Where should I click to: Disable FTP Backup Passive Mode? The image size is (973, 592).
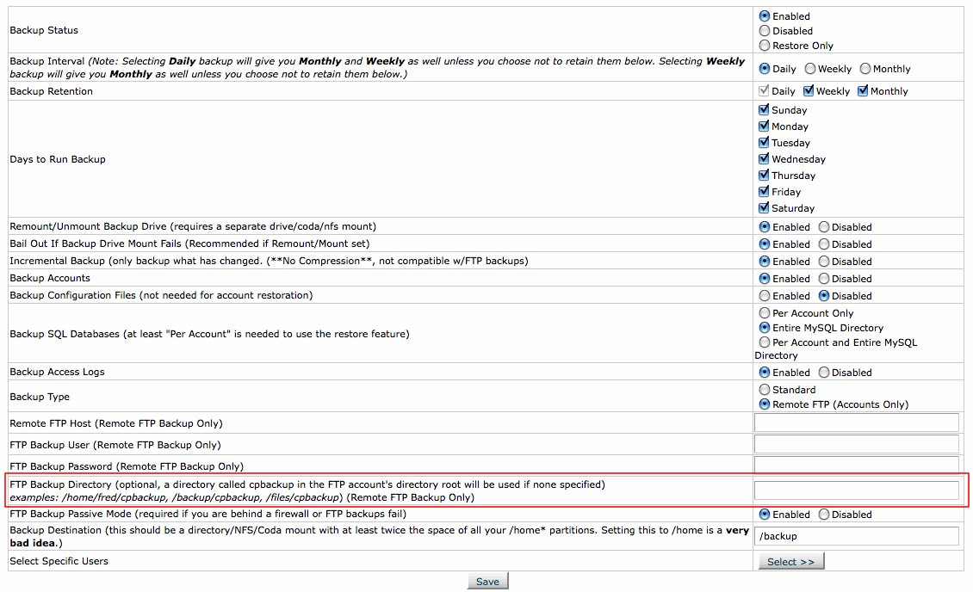[824, 515]
